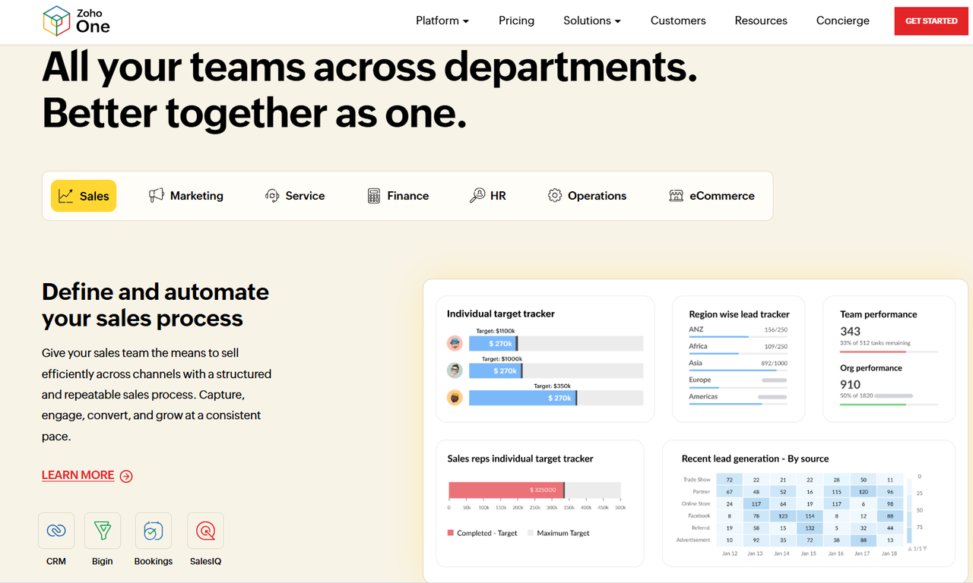Click the ANZ region row
The image size is (973, 583).
[x=738, y=332]
